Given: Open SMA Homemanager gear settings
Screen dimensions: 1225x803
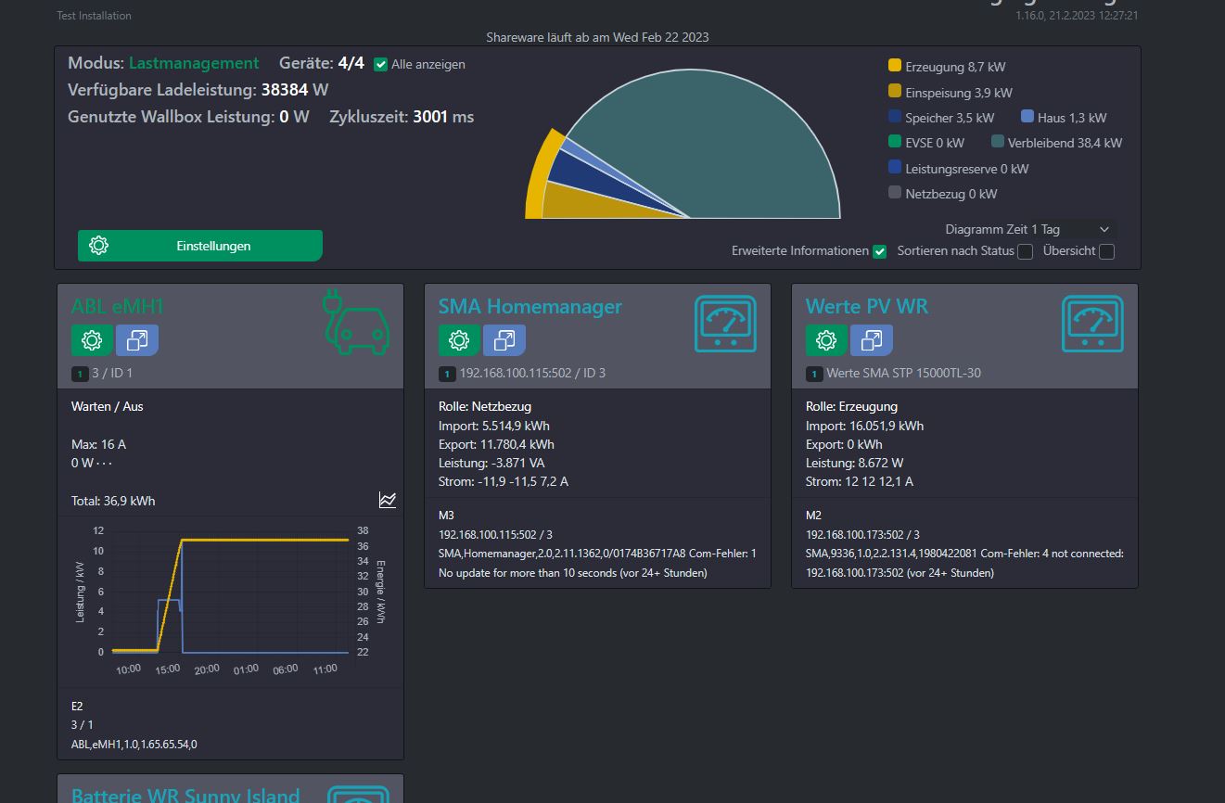Looking at the screenshot, I should point(459,340).
